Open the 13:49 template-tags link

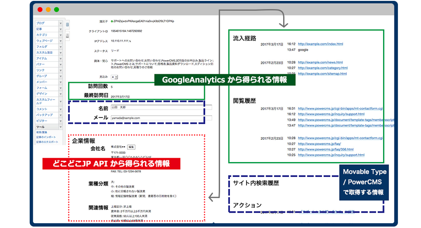346,120
